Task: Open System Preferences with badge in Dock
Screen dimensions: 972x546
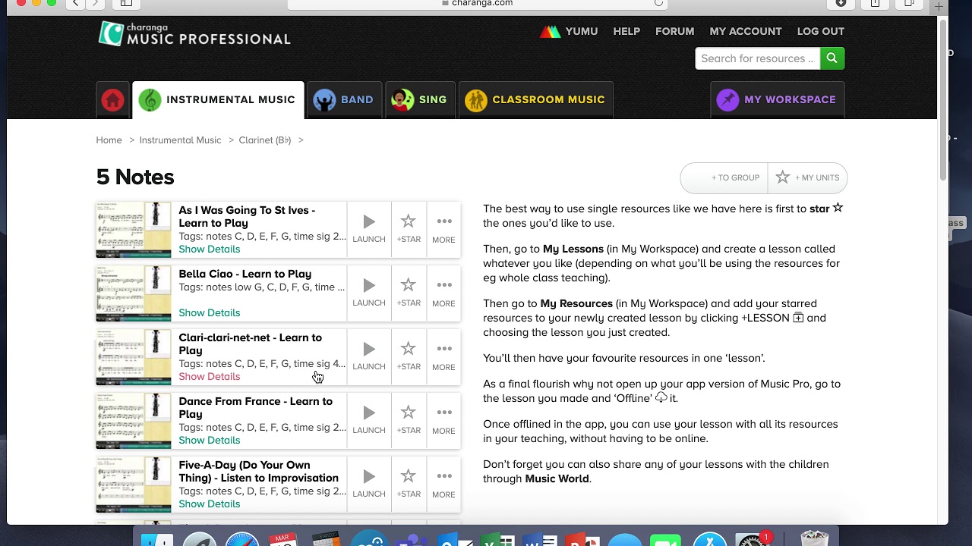Action: point(753,539)
